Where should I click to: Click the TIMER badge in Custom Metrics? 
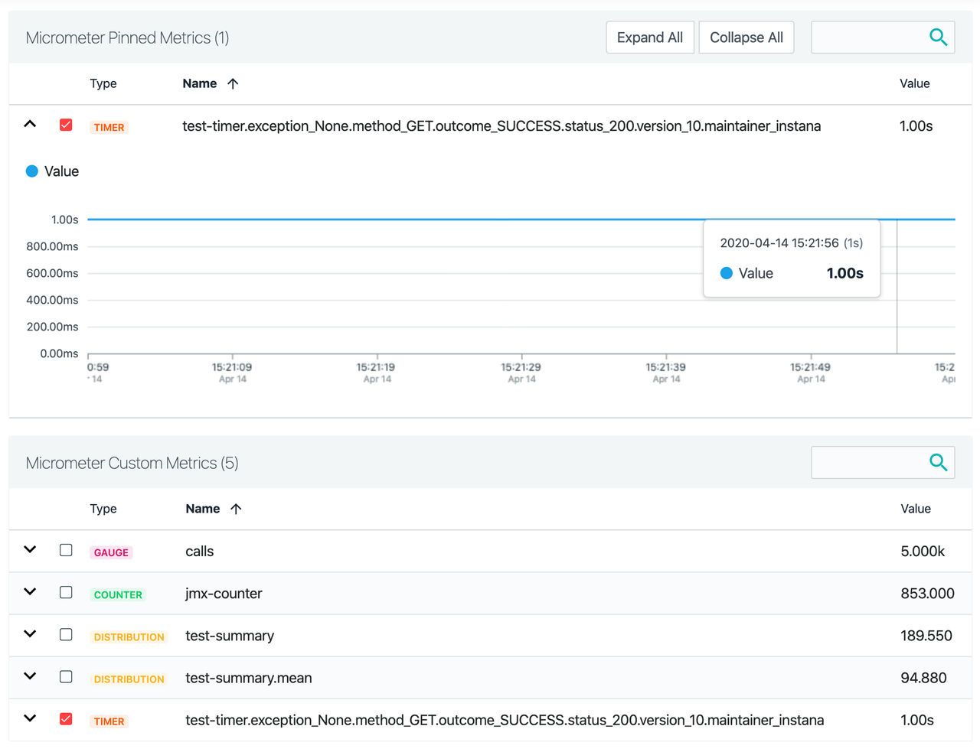pos(109,721)
